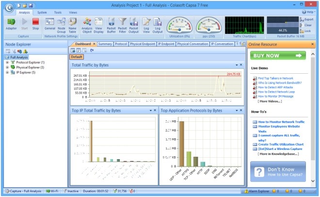Close the Dashboard tab
This screenshot has height=197, width=320.
[x=94, y=44]
